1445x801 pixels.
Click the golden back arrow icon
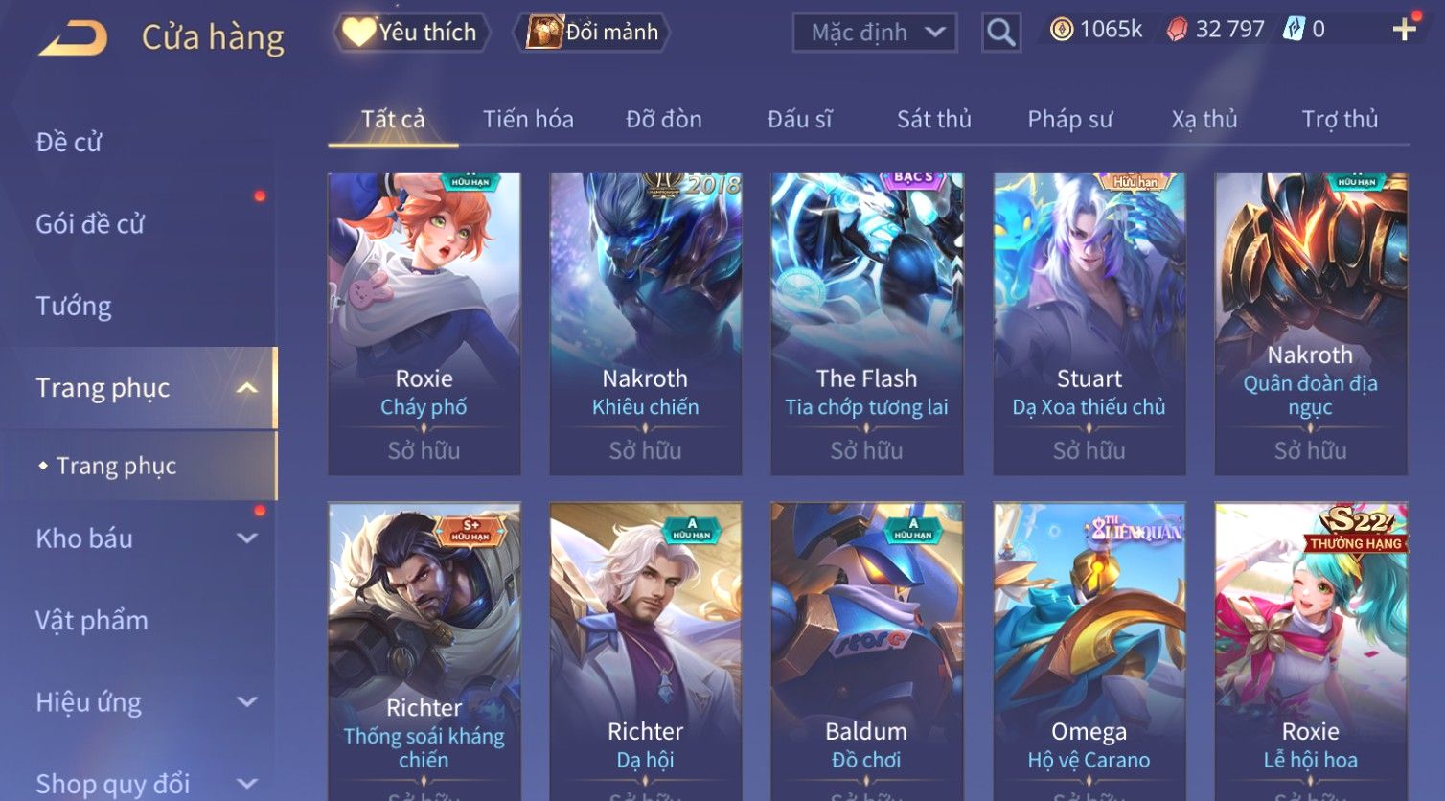(74, 38)
